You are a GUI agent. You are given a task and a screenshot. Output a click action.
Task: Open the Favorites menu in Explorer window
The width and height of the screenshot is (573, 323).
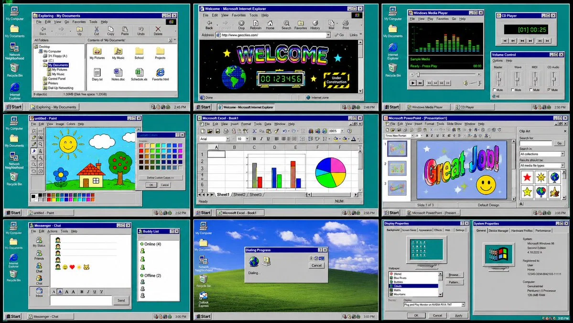tap(78, 22)
